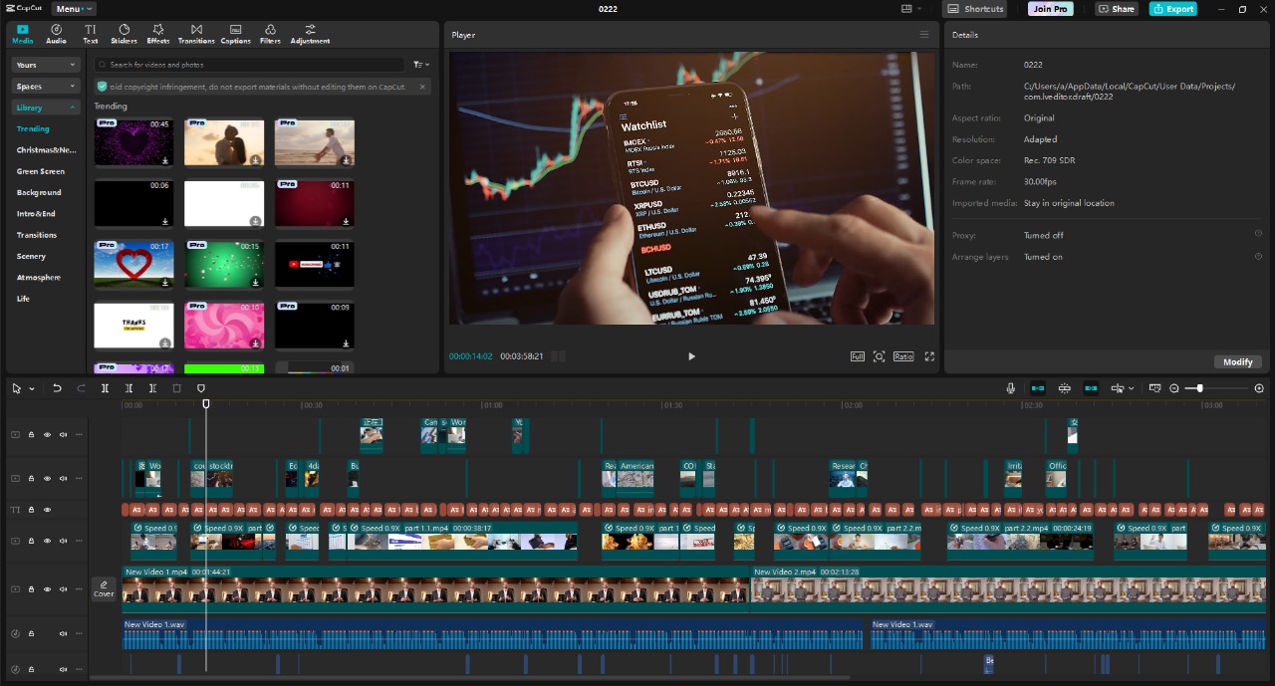Click the timeline zoom-to-fit icon at far right

1259,388
